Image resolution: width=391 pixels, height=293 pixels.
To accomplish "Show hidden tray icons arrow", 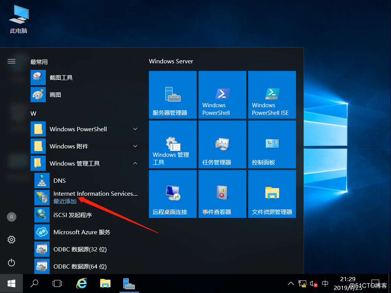I will click(x=291, y=283).
